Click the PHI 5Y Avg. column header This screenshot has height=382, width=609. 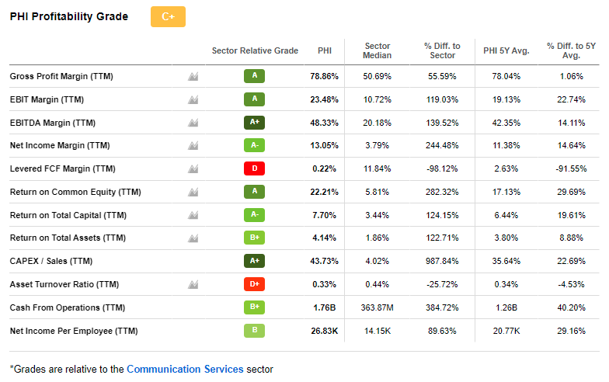click(x=506, y=51)
